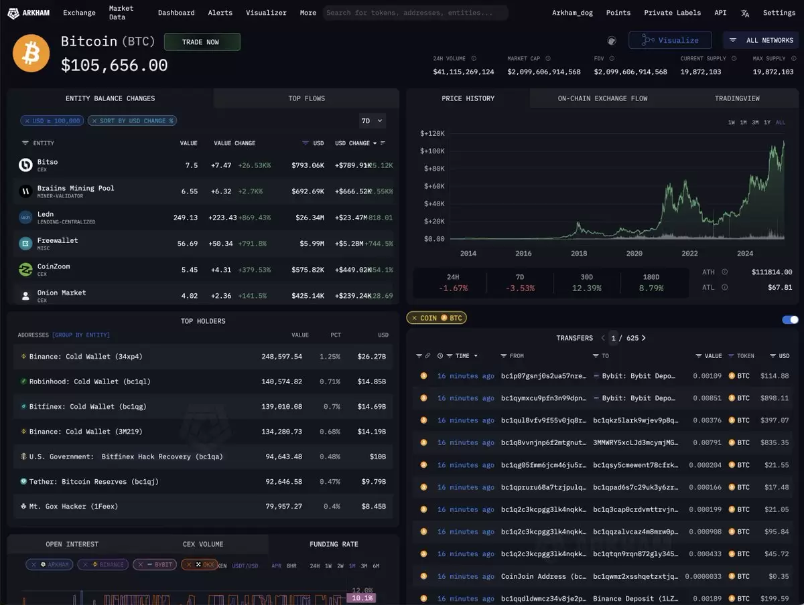Screen dimensions: 804x605
Task: Click the search tokens, addresses, entities field
Action: pos(415,13)
